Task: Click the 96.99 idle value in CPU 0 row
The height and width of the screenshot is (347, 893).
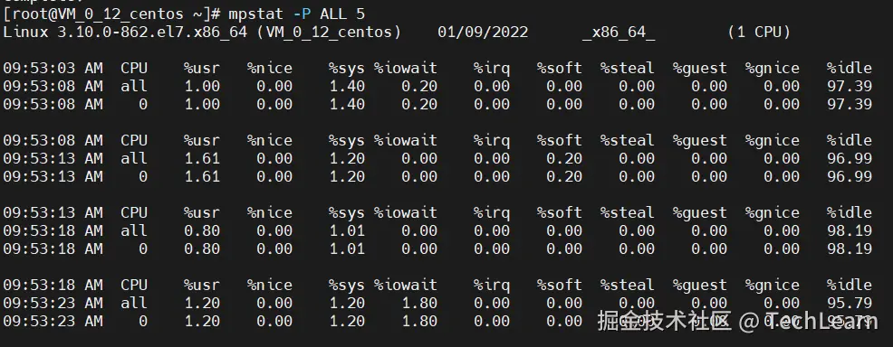Action: tap(850, 176)
